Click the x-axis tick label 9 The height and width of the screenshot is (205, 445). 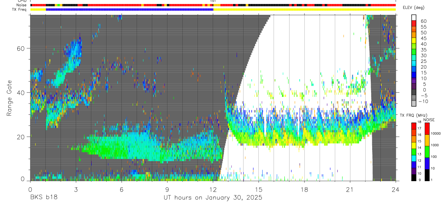pos(167,189)
